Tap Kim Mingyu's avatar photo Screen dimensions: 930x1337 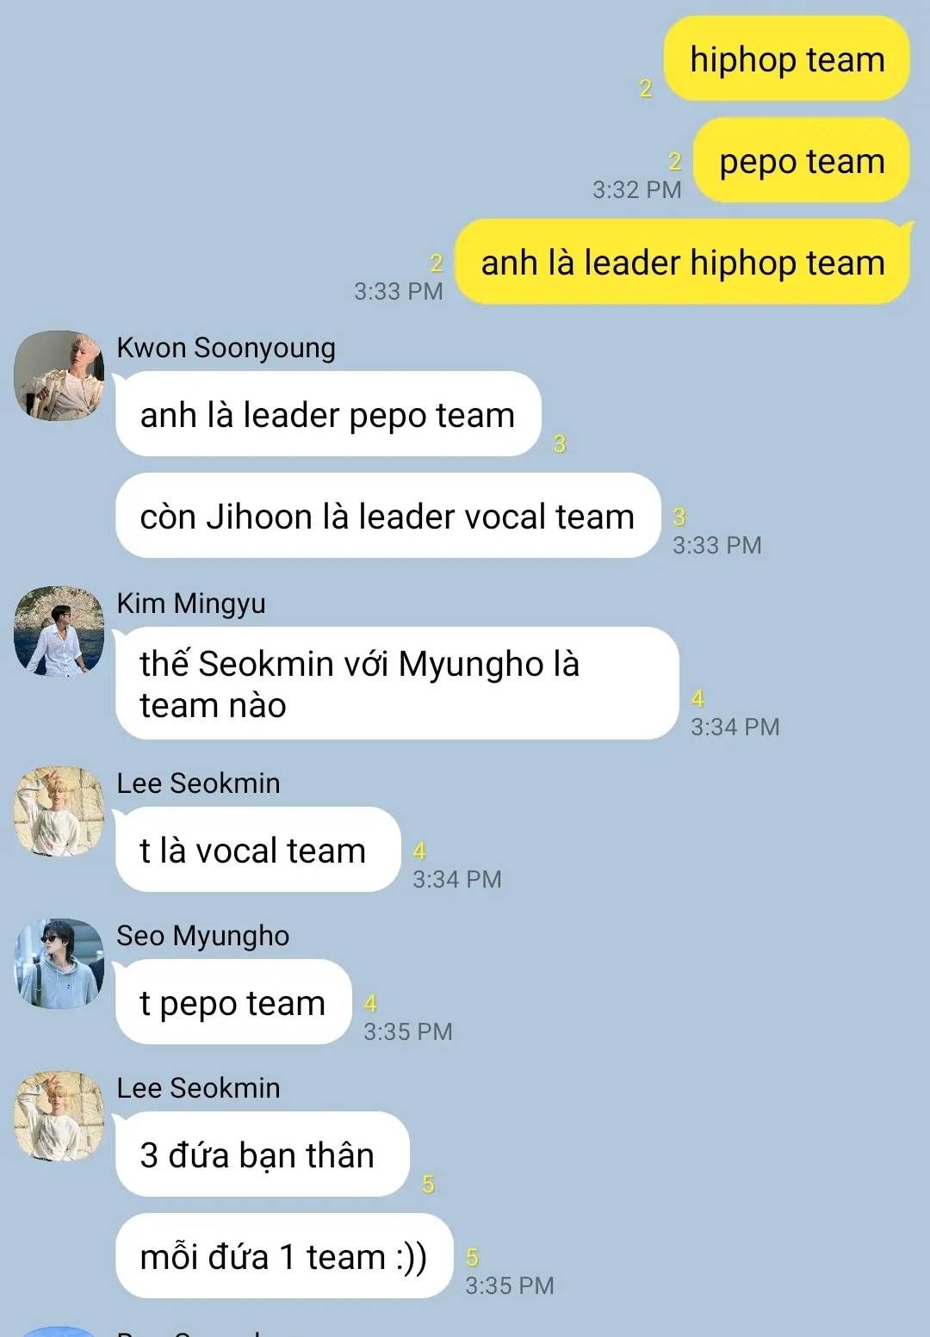pos(59,631)
